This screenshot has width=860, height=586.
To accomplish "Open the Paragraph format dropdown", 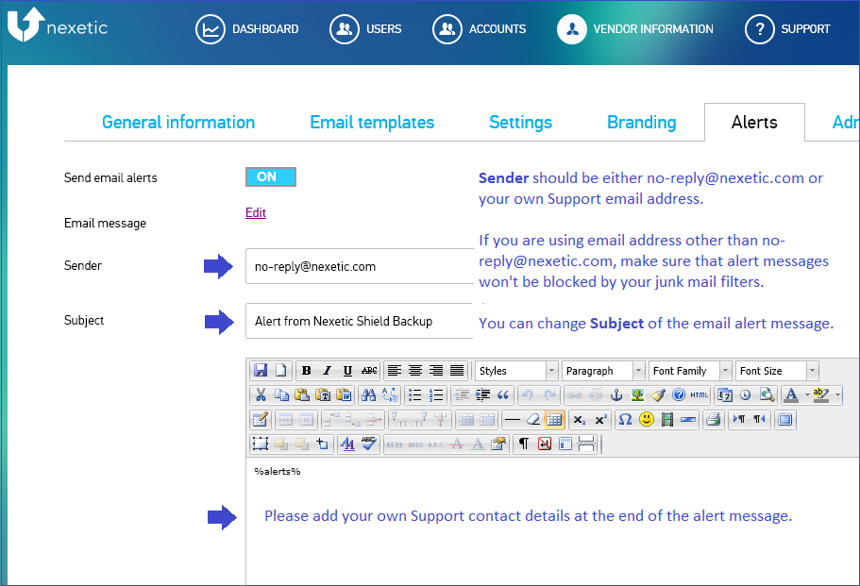I will (x=603, y=371).
